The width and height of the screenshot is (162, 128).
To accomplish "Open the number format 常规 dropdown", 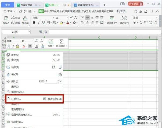I will tap(157, 18).
